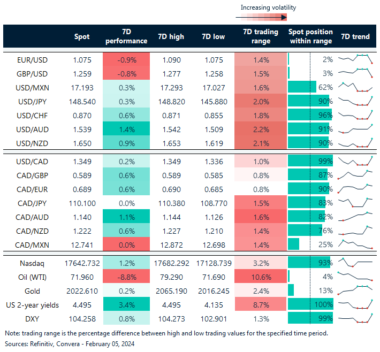Click the CAD/JPY 7D trend sparkline
Image resolution: width=380 pixels, height=352 pixels.
pos(355,203)
